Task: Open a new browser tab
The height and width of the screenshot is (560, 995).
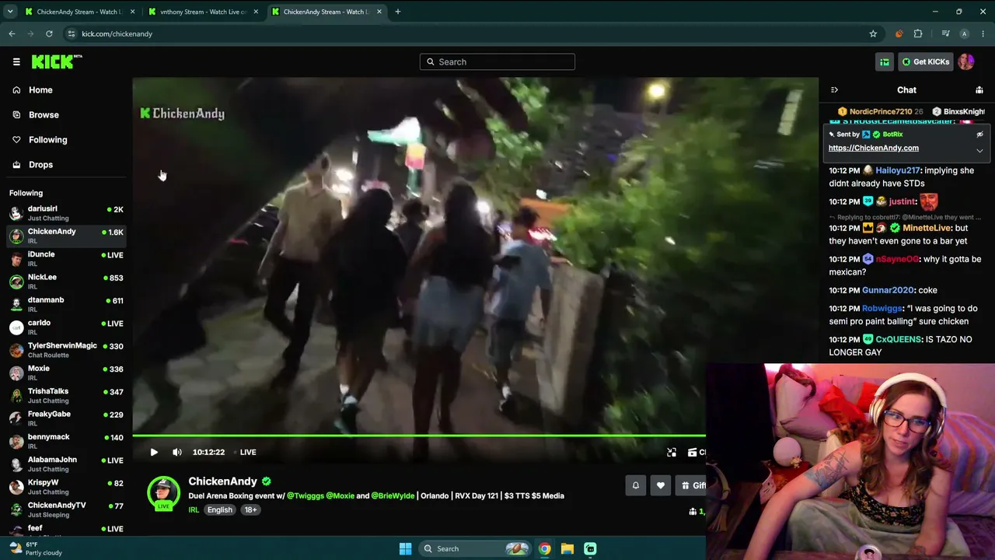Action: coord(398,12)
